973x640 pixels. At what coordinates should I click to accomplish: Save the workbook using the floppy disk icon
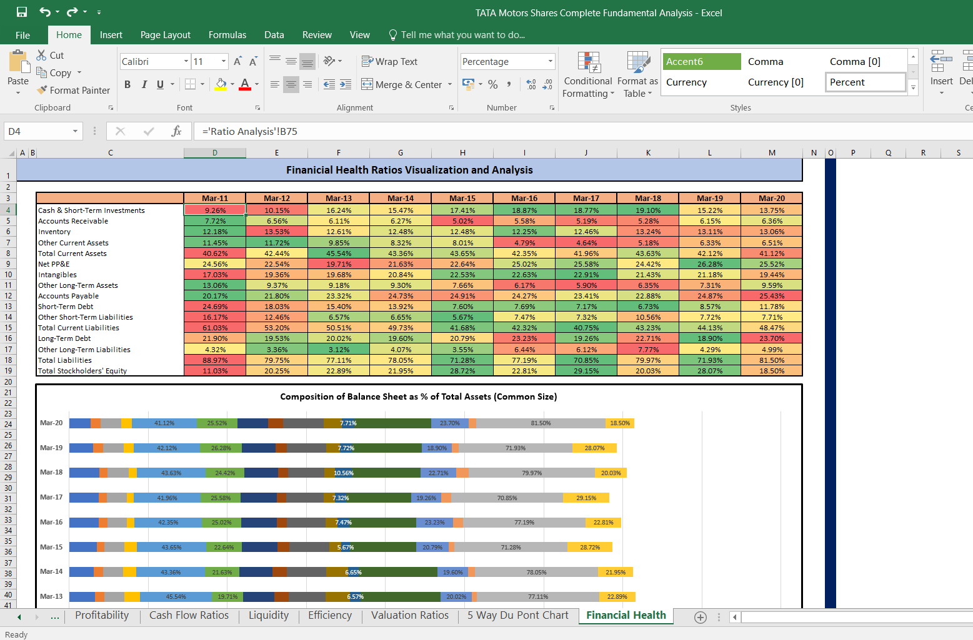(x=22, y=12)
